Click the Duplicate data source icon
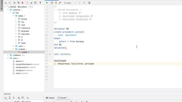The width and height of the screenshot is (182, 102). tap(10, 3)
